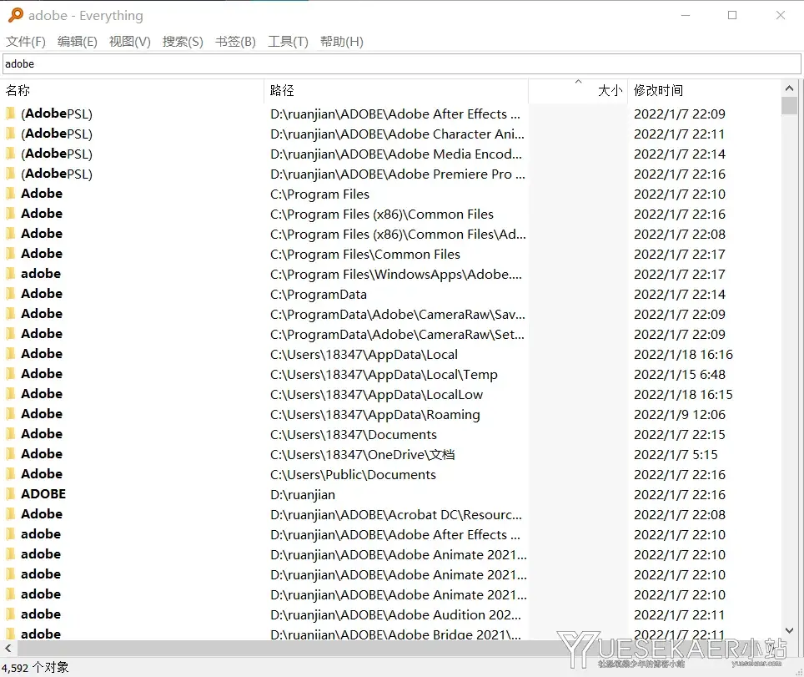
Task: Click folder icon of Adobe in AppData\Roaming
Action: 10,414
